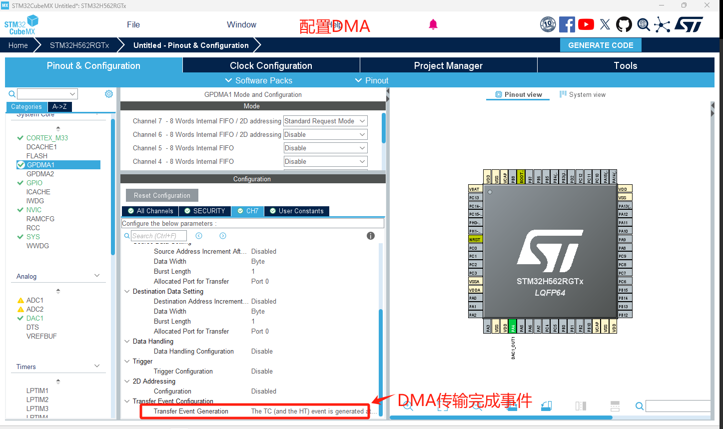
Task: Click the horizontal scrollbar under pinout view
Action: [501, 418]
